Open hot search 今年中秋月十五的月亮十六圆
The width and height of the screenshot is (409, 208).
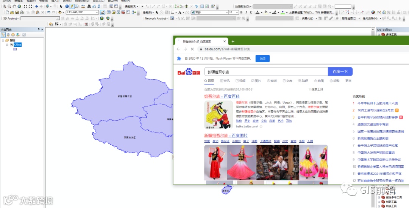tap(378, 103)
